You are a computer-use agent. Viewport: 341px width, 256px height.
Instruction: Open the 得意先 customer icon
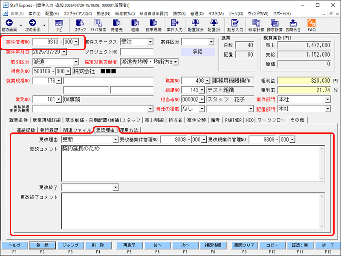click(117, 25)
